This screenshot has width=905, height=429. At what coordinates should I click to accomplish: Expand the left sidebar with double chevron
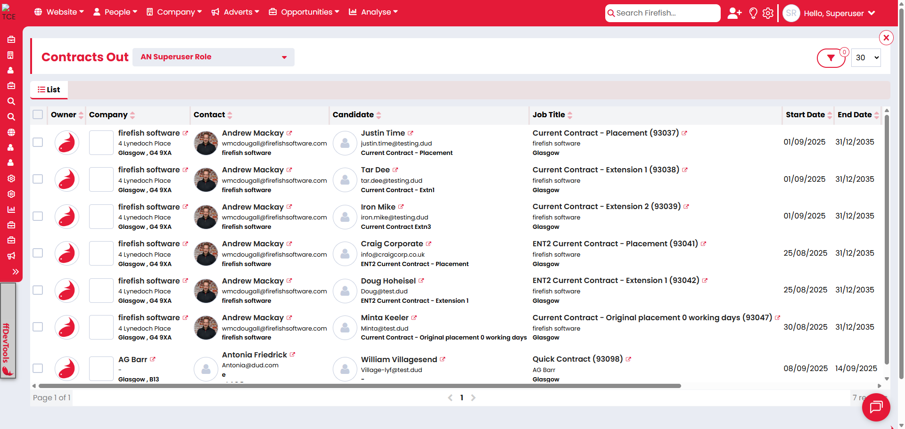point(16,272)
